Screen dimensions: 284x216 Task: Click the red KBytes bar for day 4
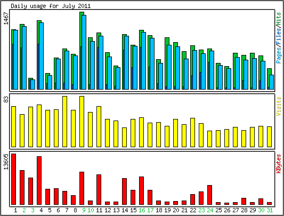pos(39,181)
